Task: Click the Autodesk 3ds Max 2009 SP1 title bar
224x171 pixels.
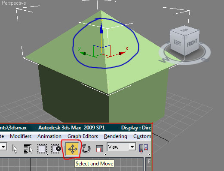Action: click(x=76, y=128)
